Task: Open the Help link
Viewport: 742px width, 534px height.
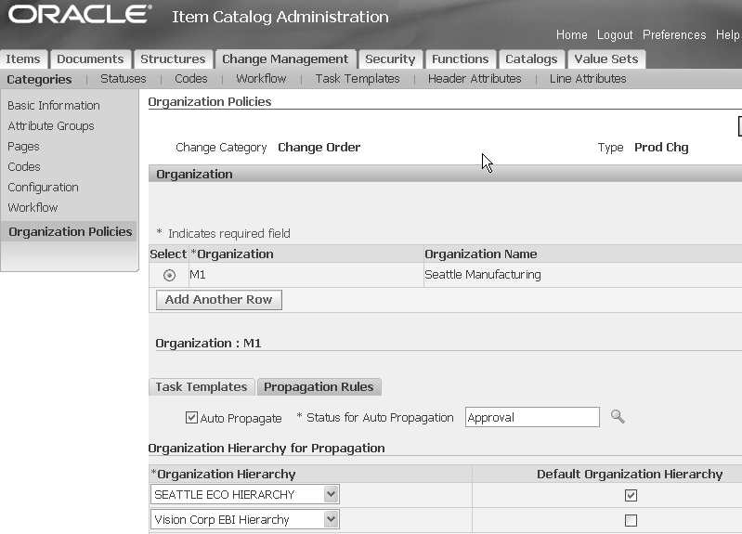Action: (728, 35)
